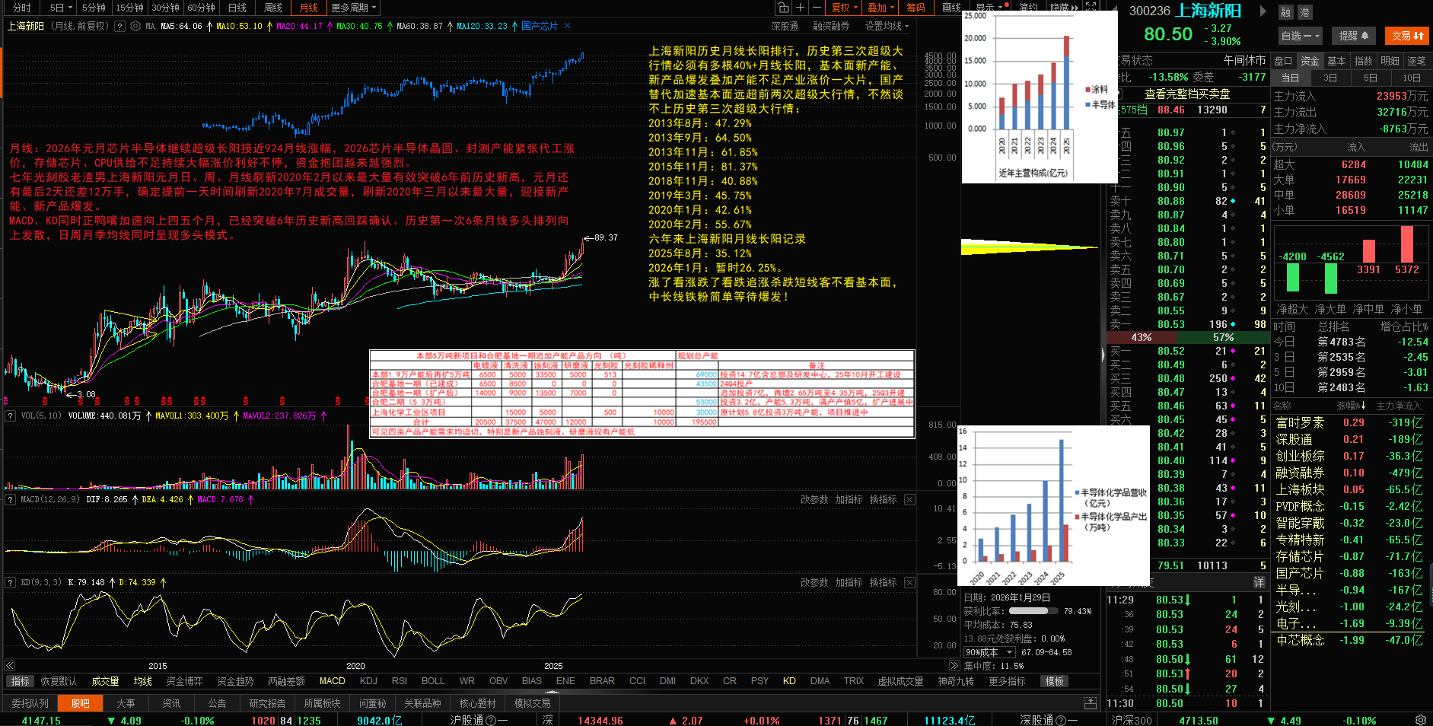1433x726 pixels.
Task: Toggle the KD indicator at bottom bar
Action: click(789, 681)
